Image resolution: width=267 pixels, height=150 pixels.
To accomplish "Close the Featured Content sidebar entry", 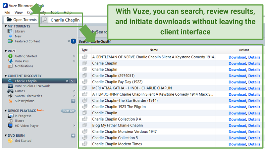I will [69, 41].
